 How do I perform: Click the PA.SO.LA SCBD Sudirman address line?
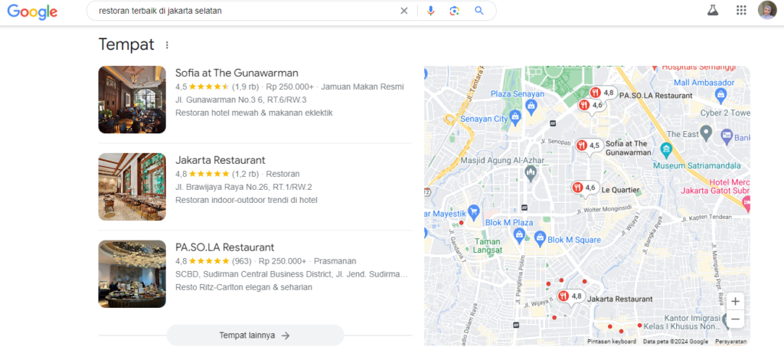click(292, 274)
